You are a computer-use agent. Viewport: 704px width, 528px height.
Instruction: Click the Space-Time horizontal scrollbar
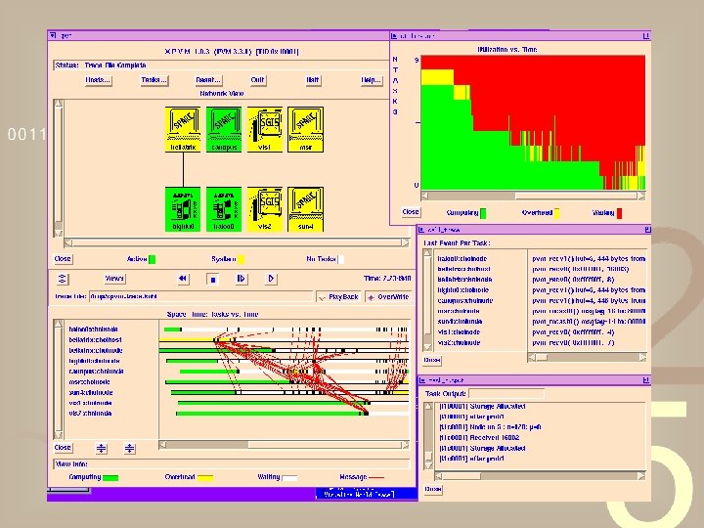[x=284, y=445]
